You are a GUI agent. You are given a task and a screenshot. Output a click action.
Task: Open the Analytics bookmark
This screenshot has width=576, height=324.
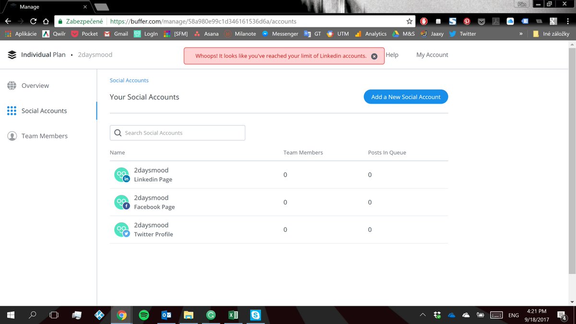coord(371,34)
